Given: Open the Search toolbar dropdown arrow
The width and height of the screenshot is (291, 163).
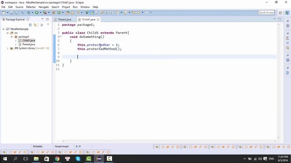Looking at the screenshot, I should tap(82, 13).
